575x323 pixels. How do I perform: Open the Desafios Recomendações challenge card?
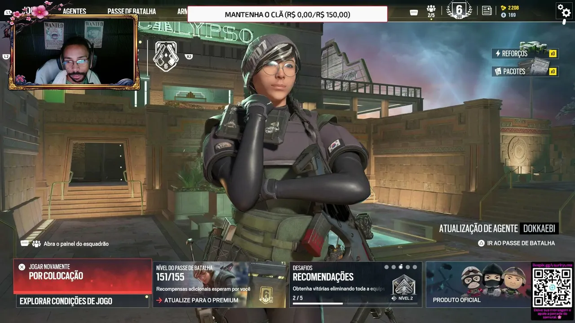(x=356, y=284)
